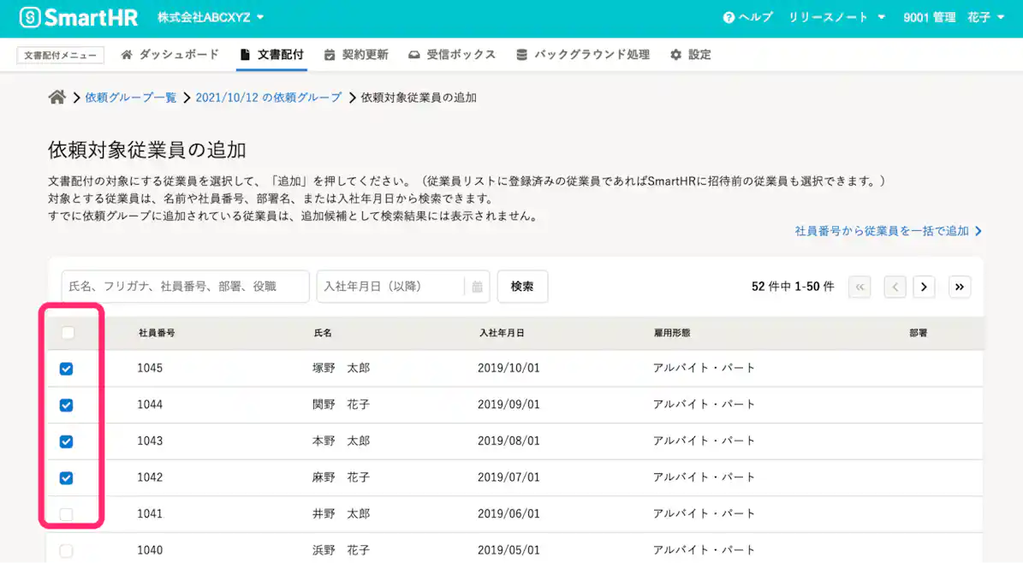The height and width of the screenshot is (563, 1023).
Task: Click the ヘルプ question mark icon
Action: [728, 16]
